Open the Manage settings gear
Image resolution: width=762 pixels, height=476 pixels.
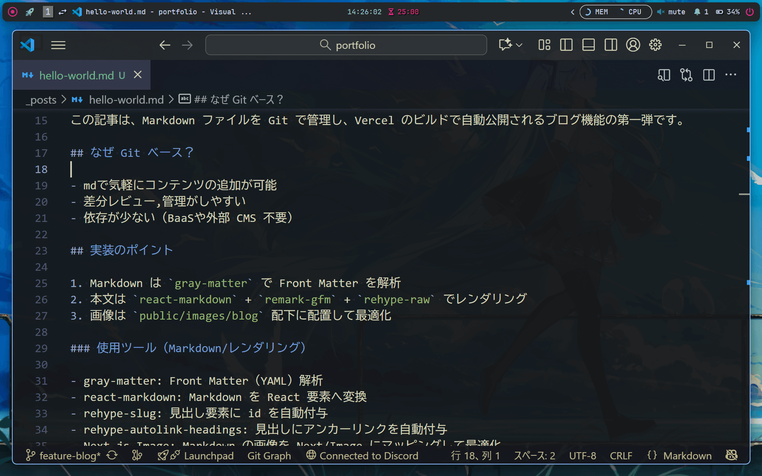(655, 45)
